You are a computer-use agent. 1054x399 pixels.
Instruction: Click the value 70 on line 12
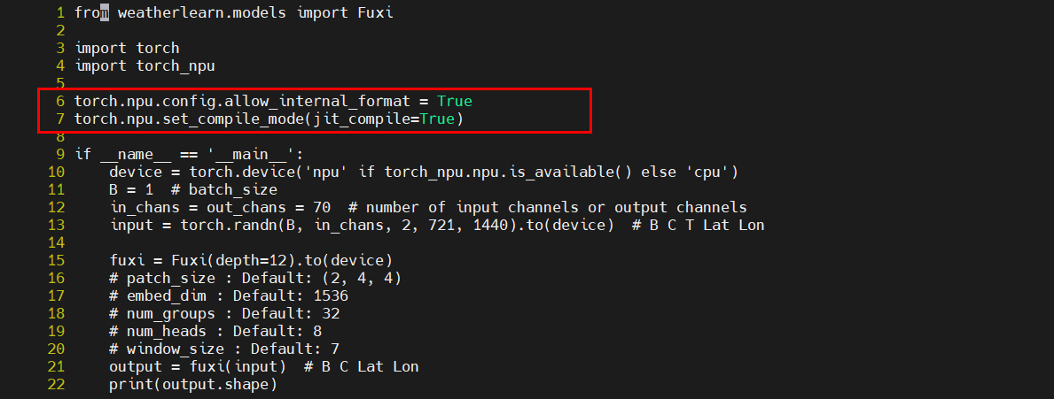click(322, 207)
